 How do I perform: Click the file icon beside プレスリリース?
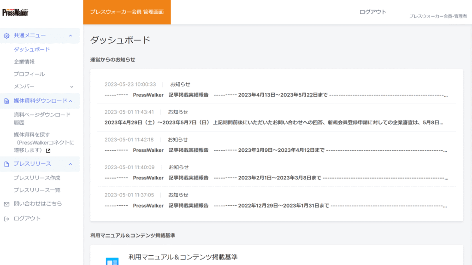6,164
